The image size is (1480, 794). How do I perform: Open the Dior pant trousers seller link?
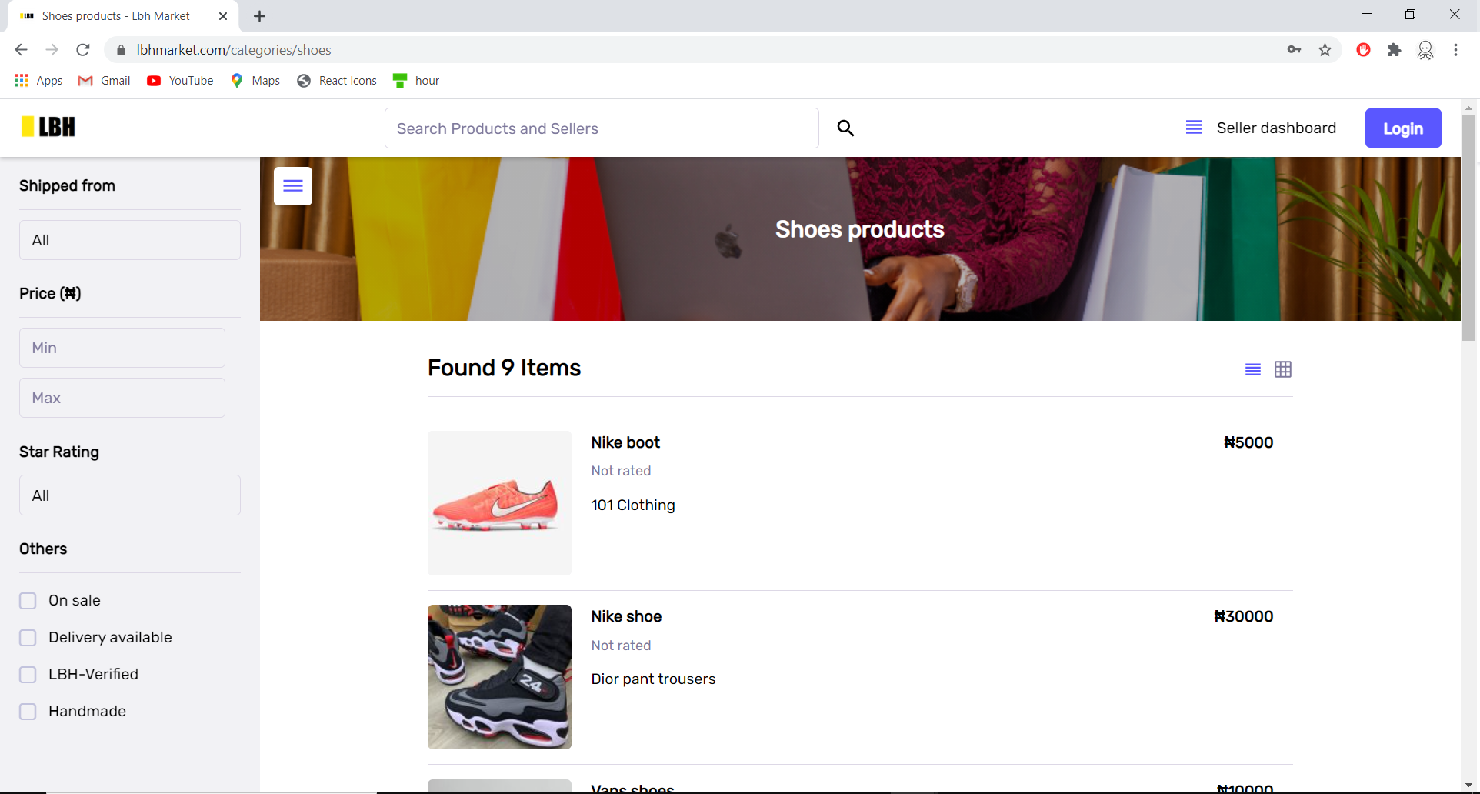click(x=653, y=679)
